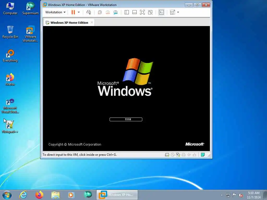Click the network adapter status icon
This screenshot has height=200, width=267.
pos(178,155)
